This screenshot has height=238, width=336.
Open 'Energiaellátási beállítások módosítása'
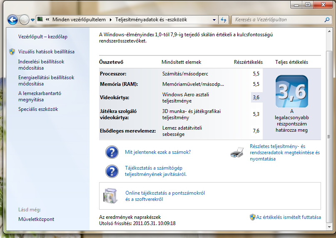coord(46,80)
